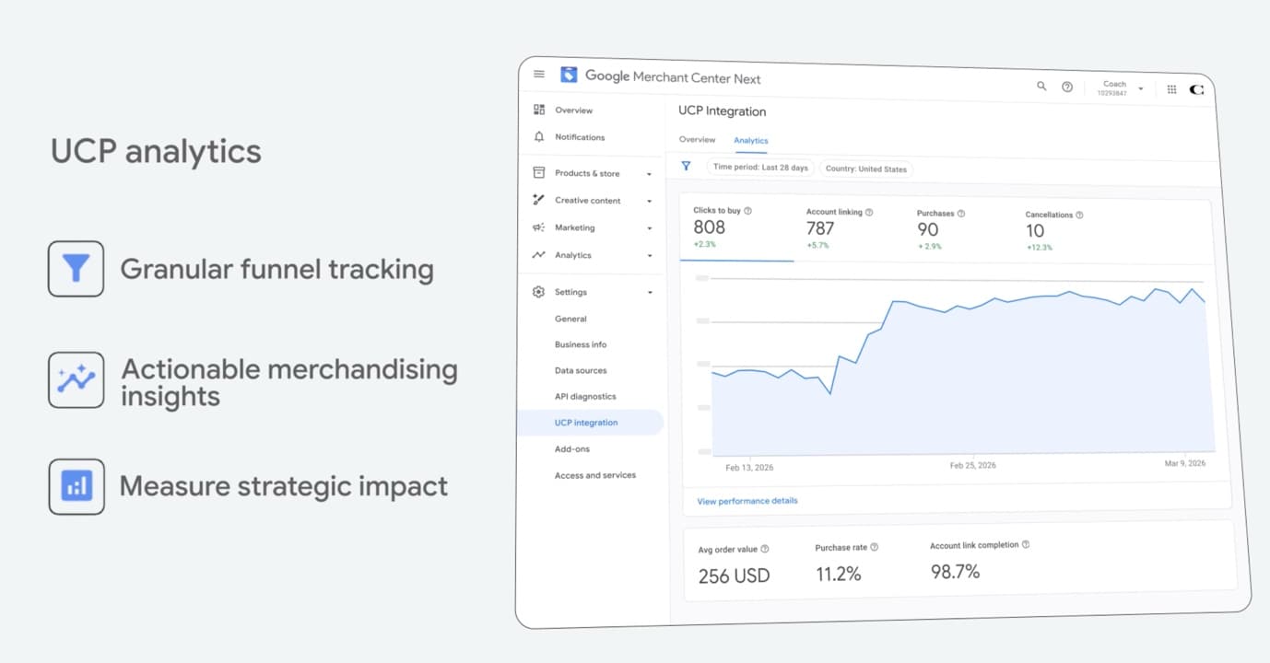Switch to the Overview tab of UCP Integration
Image resolution: width=1270 pixels, height=663 pixels.
coord(697,140)
